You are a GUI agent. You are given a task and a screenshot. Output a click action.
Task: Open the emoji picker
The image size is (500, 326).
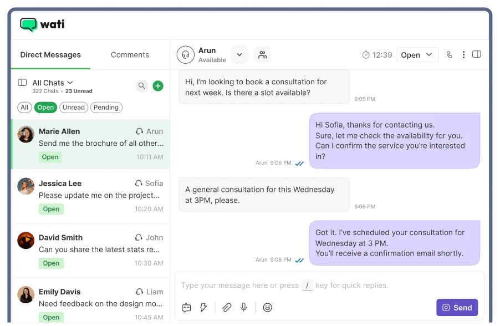tap(268, 307)
